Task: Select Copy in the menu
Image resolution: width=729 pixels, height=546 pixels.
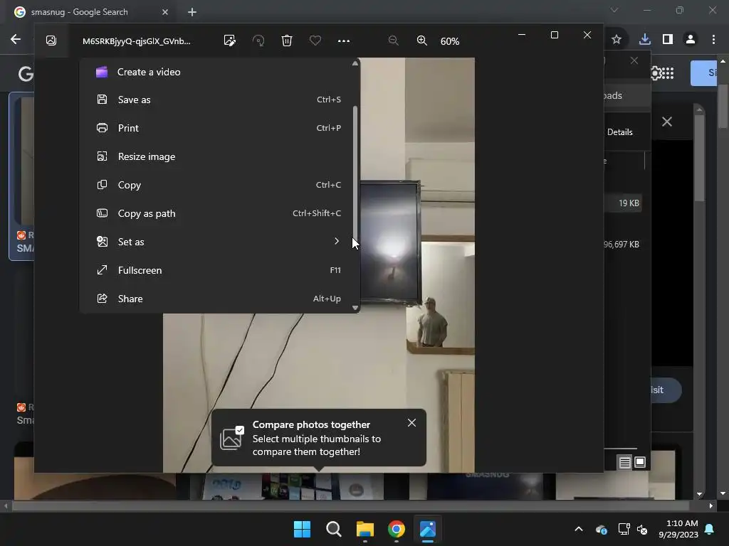Action: tap(219, 185)
